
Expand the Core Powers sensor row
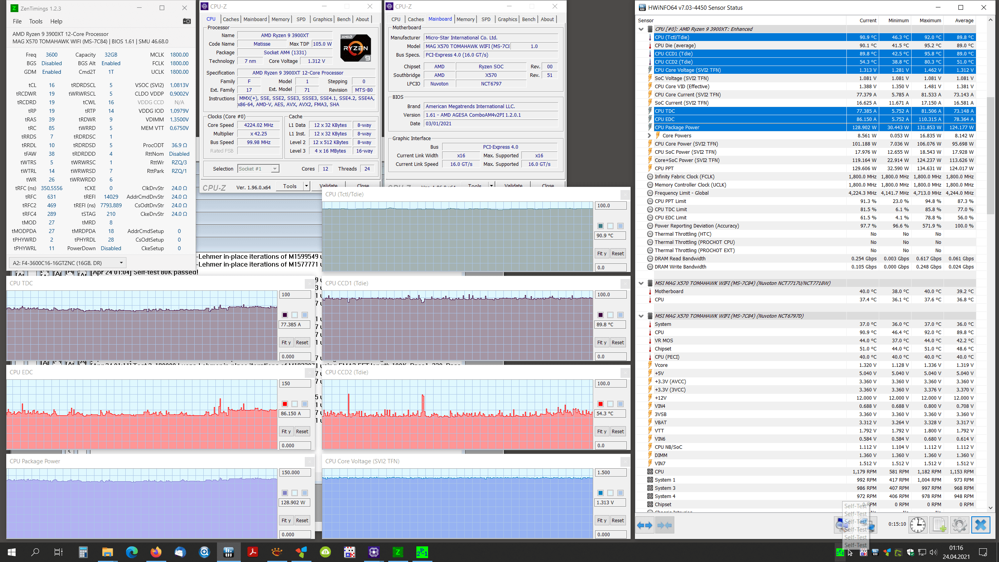click(x=649, y=135)
